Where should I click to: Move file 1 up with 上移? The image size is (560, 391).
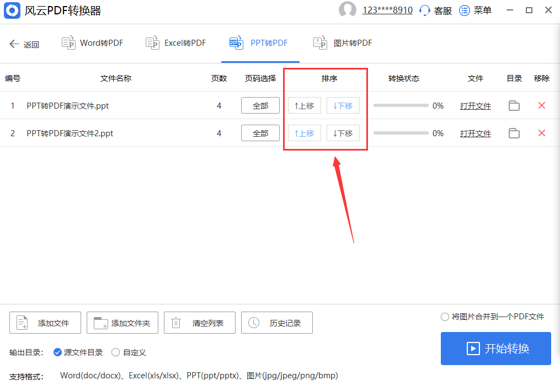coord(305,106)
